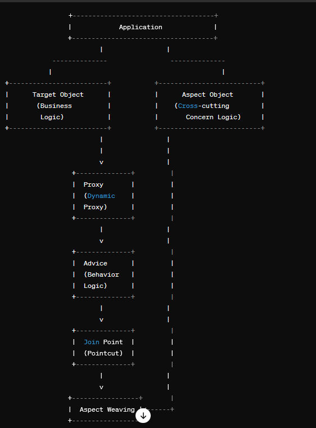Click the word Point after Join

(113, 342)
